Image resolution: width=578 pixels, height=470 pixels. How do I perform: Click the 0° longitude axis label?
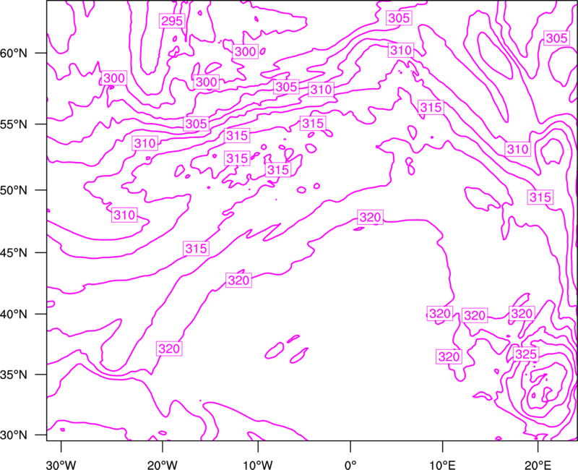[350, 465]
